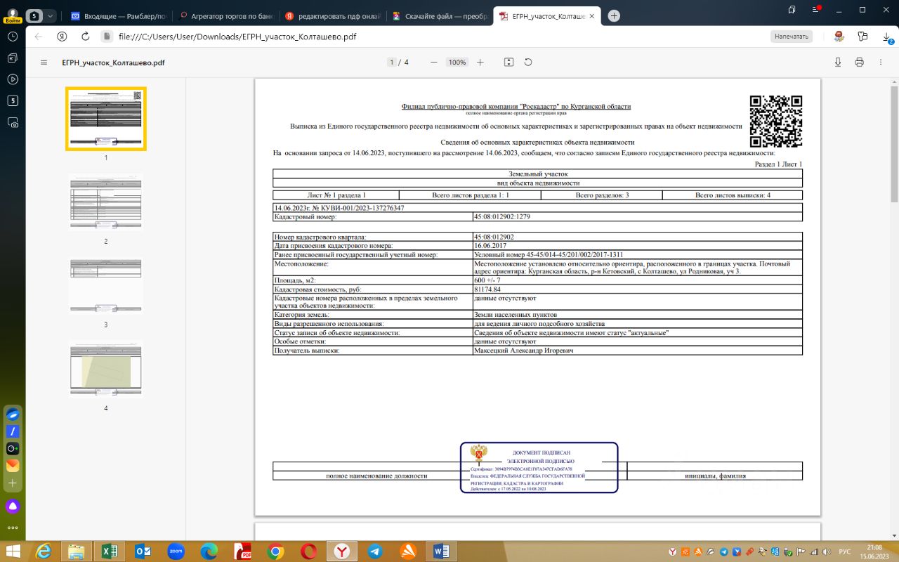Reload the browser page
This screenshot has width=899, height=562.
coord(85,37)
